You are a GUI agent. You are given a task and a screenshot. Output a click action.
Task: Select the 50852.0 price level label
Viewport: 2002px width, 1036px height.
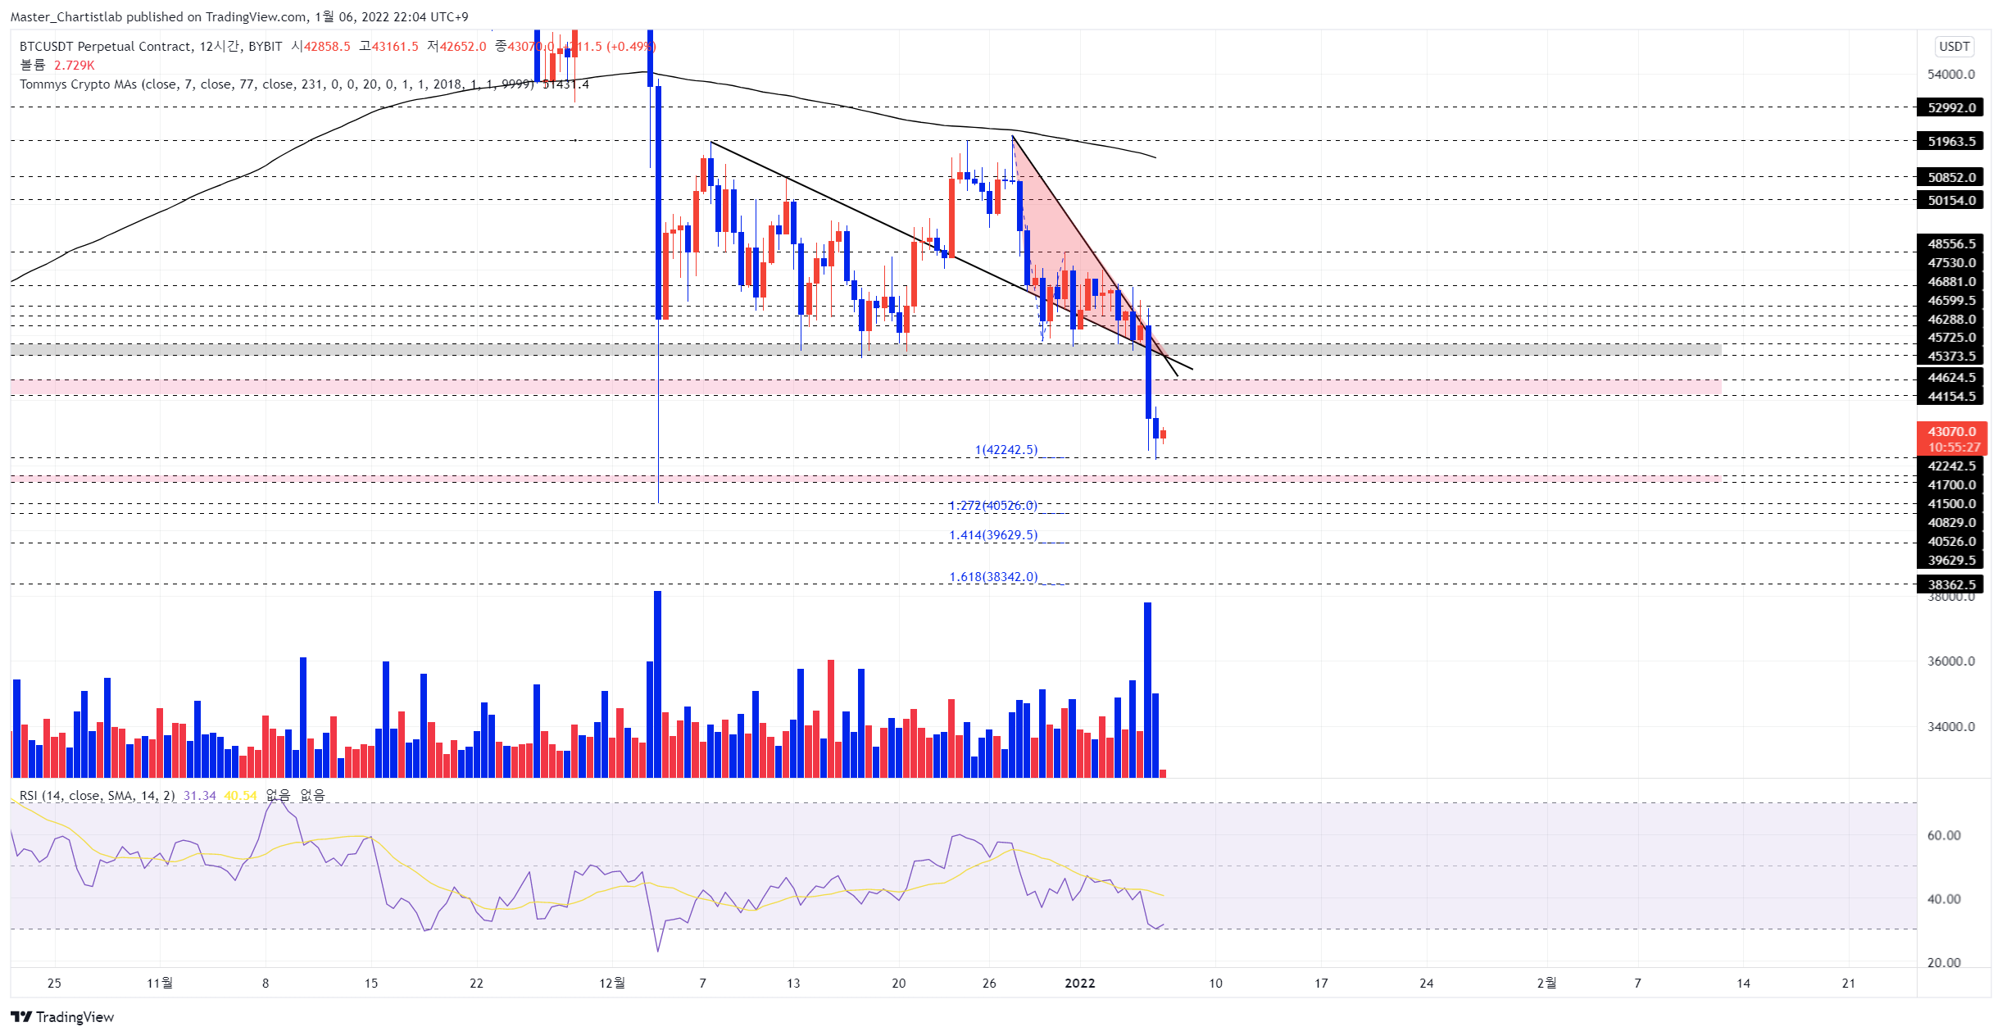[1950, 177]
